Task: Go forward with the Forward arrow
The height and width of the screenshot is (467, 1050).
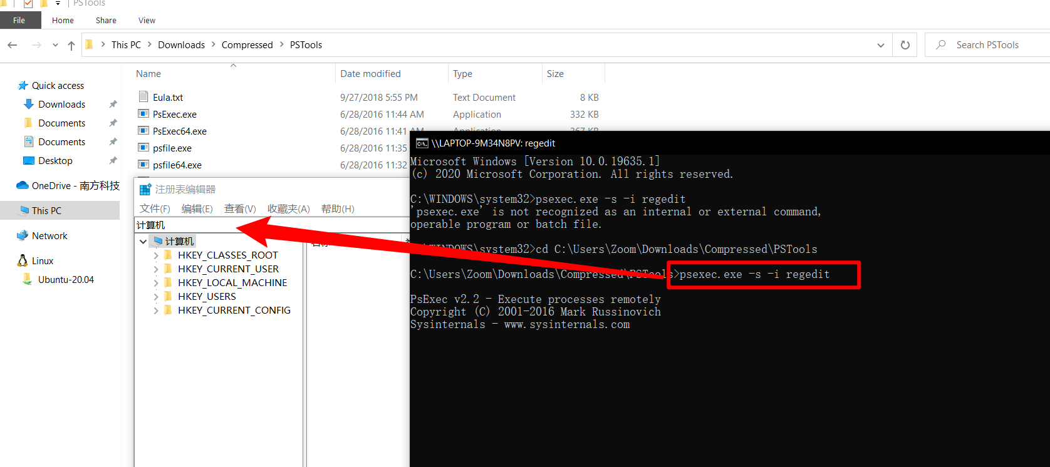Action: (36, 45)
